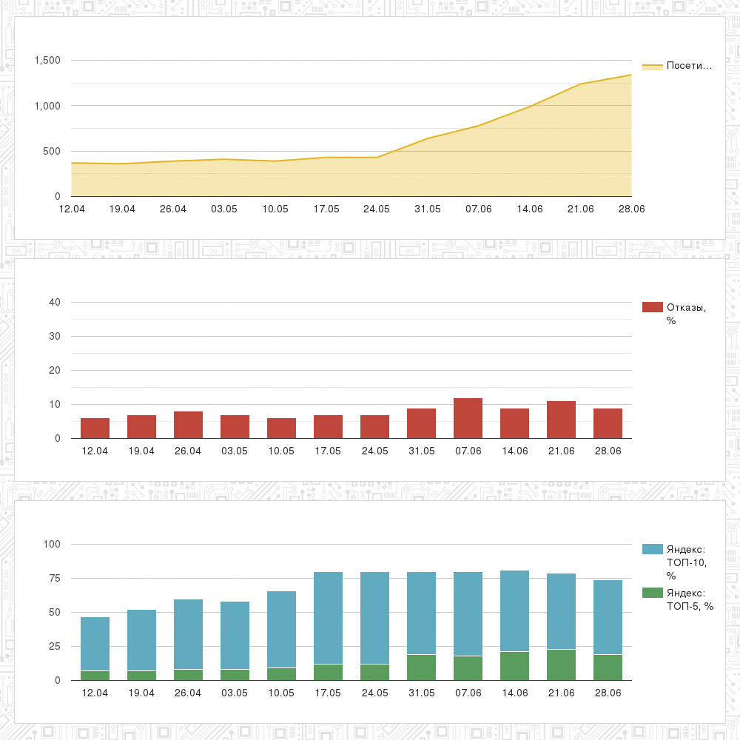Click the green ТОП-5 bar segment for 12.04
The width and height of the screenshot is (740, 740).
tap(95, 676)
